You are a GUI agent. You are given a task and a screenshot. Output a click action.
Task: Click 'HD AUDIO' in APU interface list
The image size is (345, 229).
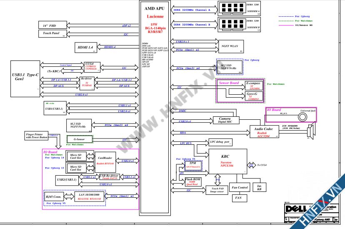pos(147,60)
